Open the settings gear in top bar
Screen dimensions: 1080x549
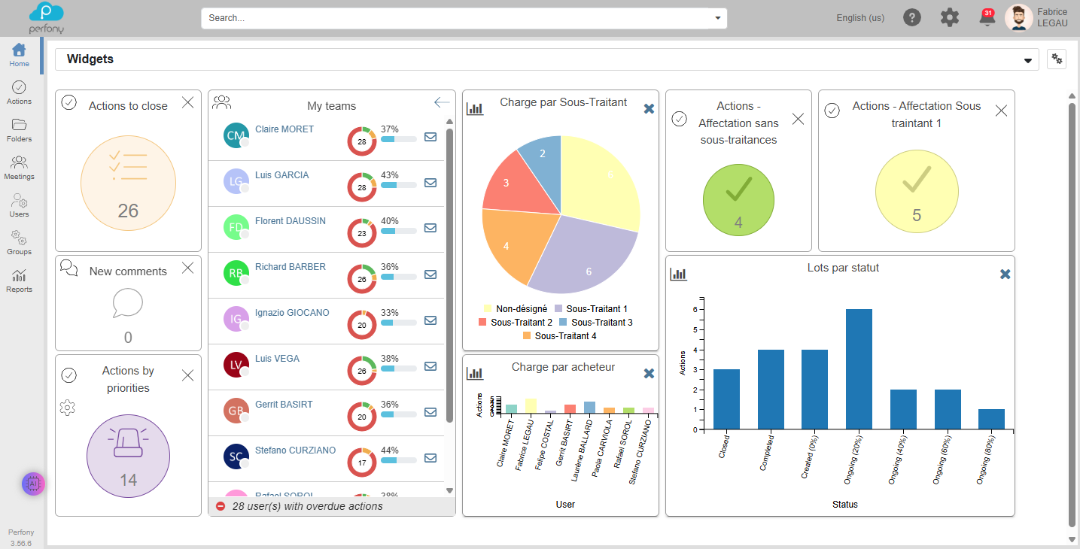click(950, 17)
